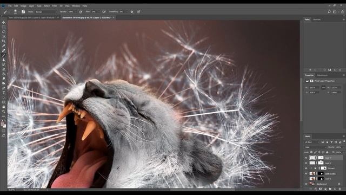Viewport: 346px width, 195px height.
Task: Click the Paths tab
Action: pyautogui.click(x=307, y=19)
